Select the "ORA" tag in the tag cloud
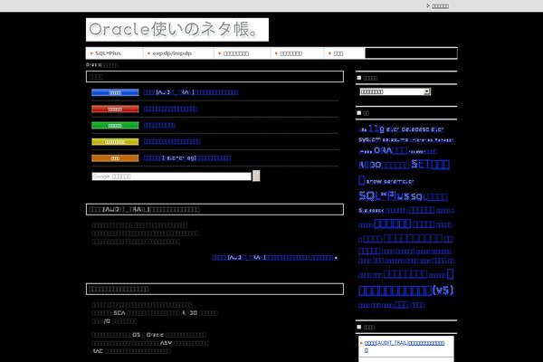543x362 pixels. [390, 150]
